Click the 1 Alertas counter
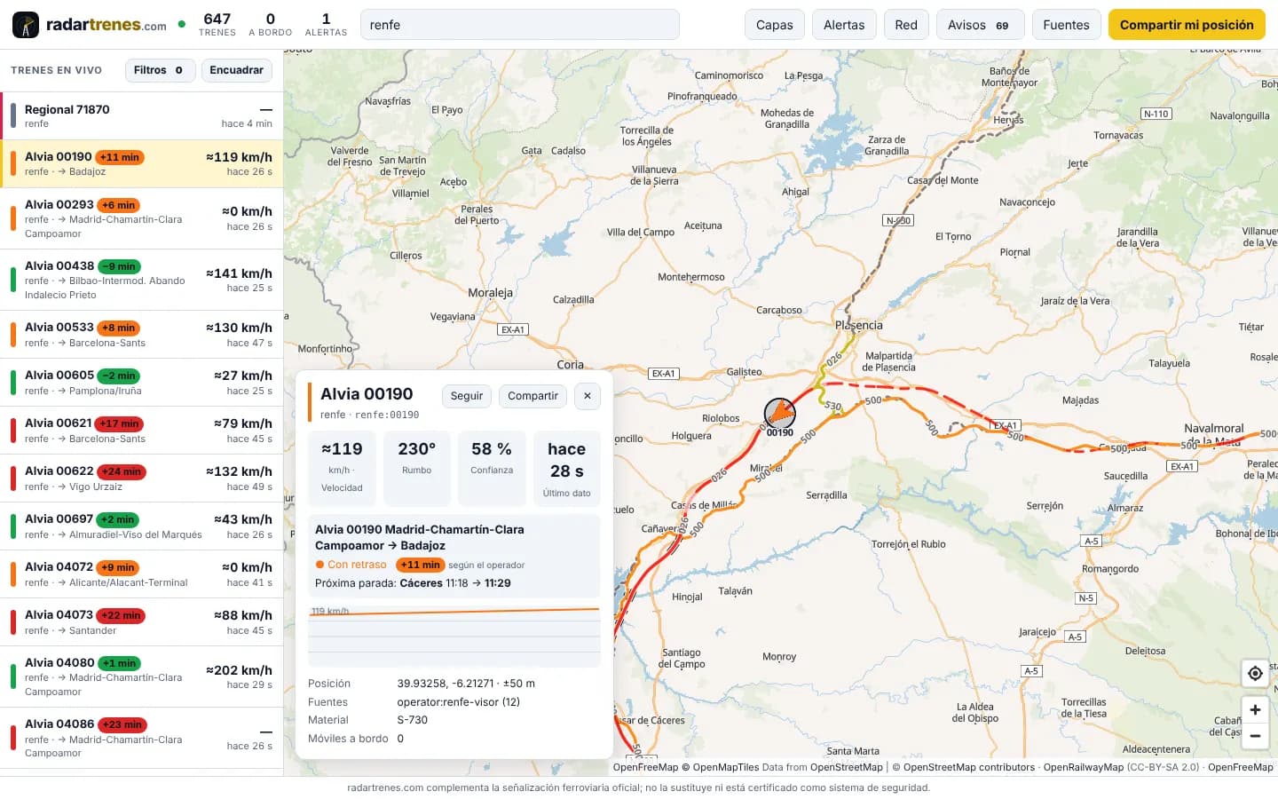The height and width of the screenshot is (799, 1278). pyautogui.click(x=326, y=25)
